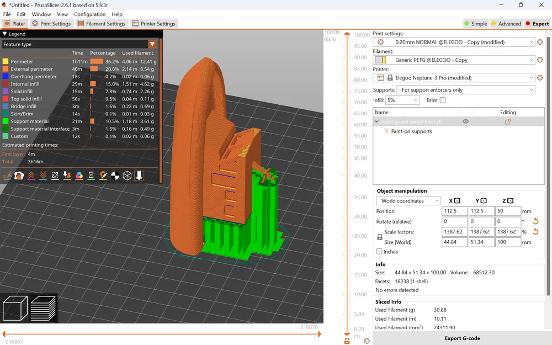Reset scale with orange arrow icon
The image size is (552, 345).
click(535, 232)
